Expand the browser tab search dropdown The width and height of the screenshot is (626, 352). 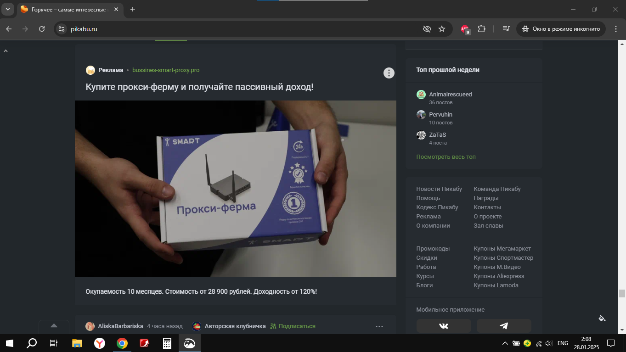click(x=8, y=9)
